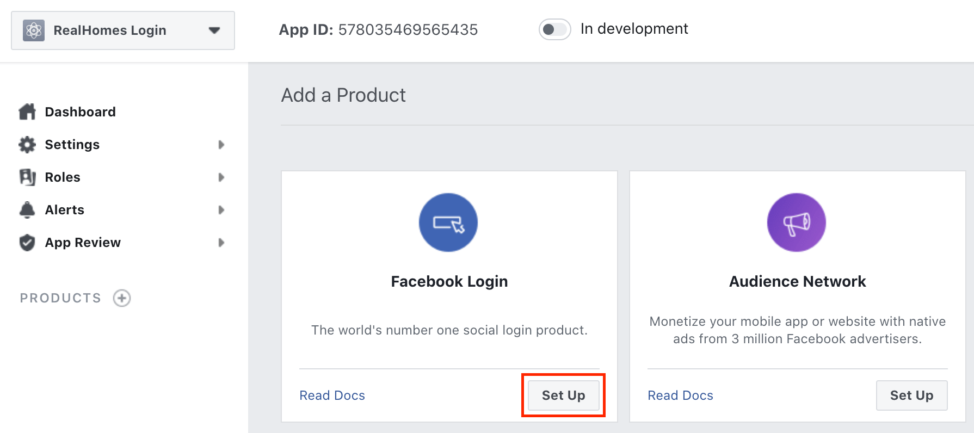This screenshot has height=433, width=974.
Task: Click the RealHomes Login app atom icon
Action: (x=34, y=30)
